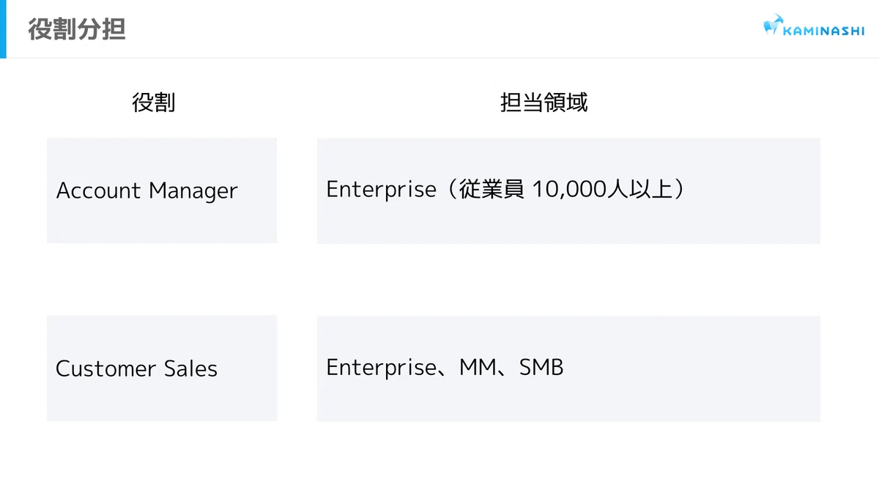Click the KAMINASHI wordmark text

(824, 31)
